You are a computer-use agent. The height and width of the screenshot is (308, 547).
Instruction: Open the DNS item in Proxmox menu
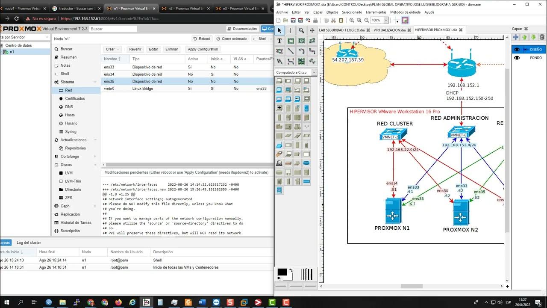coord(69,107)
